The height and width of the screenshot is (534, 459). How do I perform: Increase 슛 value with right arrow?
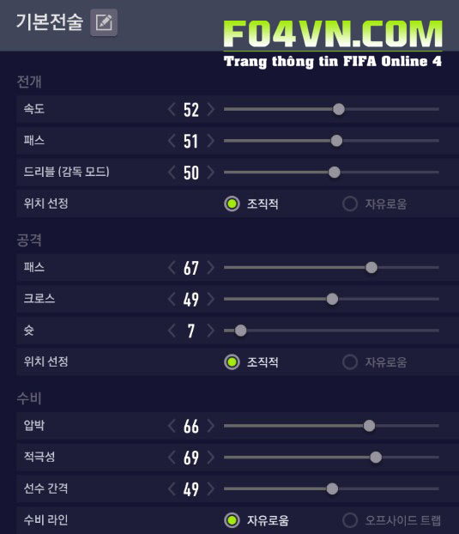pos(211,331)
